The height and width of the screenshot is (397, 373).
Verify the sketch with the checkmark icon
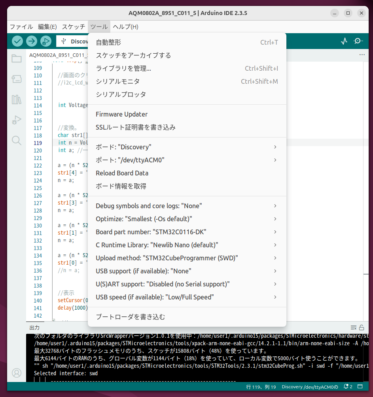coord(17,41)
